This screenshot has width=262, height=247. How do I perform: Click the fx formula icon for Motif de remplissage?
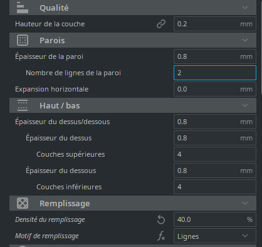(x=161, y=236)
